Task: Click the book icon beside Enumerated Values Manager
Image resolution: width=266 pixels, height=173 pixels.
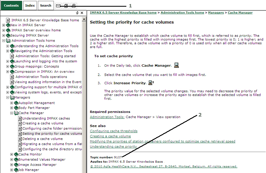Action: click(16, 160)
